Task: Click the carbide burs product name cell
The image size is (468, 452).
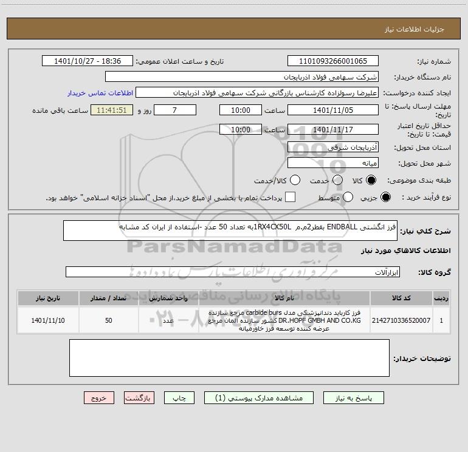Action: click(x=284, y=320)
